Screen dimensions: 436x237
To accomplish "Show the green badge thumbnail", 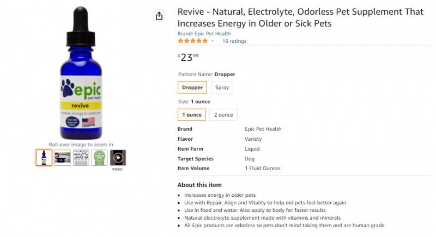I will (100, 158).
